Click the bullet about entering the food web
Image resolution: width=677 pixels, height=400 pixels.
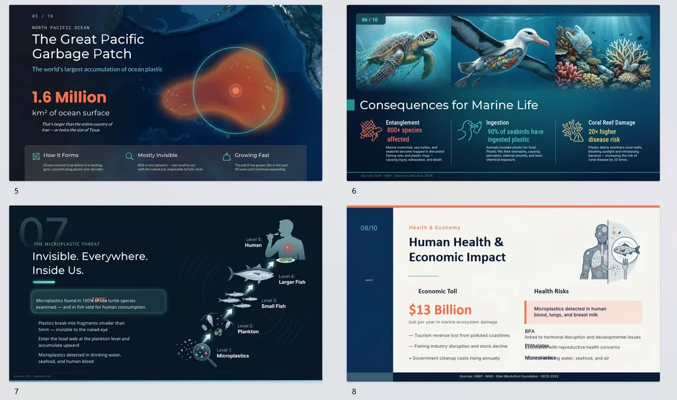click(84, 342)
